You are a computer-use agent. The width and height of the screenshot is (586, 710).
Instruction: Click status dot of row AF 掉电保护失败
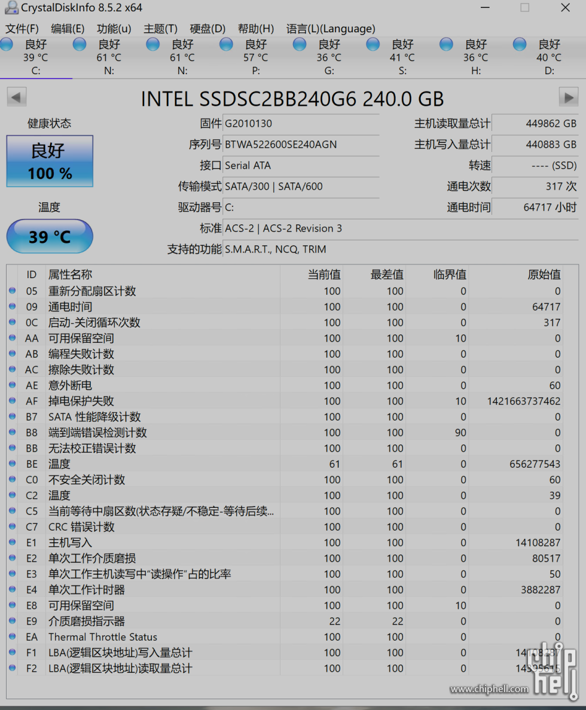tap(12, 400)
